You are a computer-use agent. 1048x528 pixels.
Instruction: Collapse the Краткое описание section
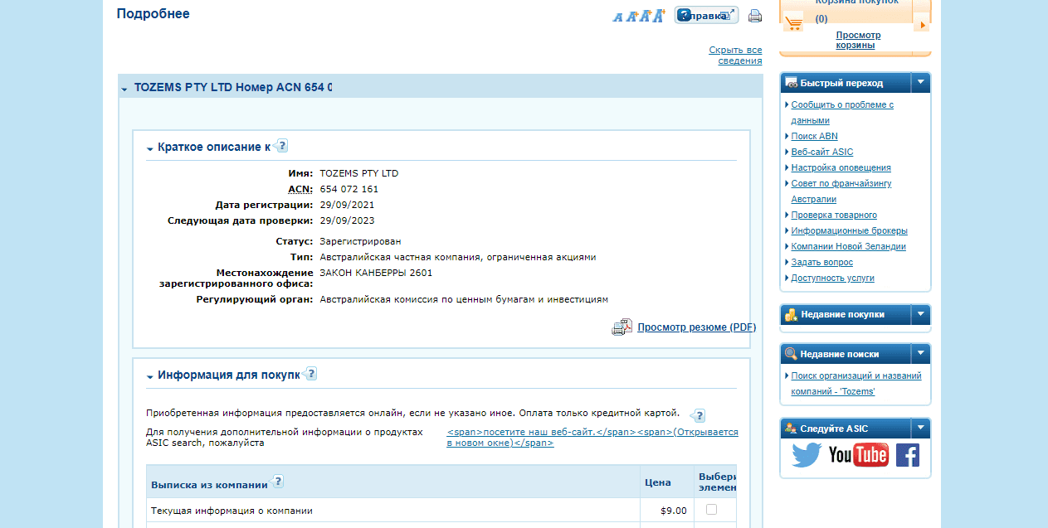tap(150, 148)
